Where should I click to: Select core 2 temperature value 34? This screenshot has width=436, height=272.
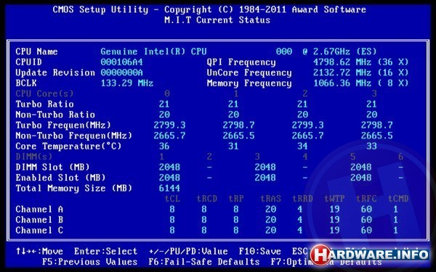pyautogui.click(x=302, y=147)
